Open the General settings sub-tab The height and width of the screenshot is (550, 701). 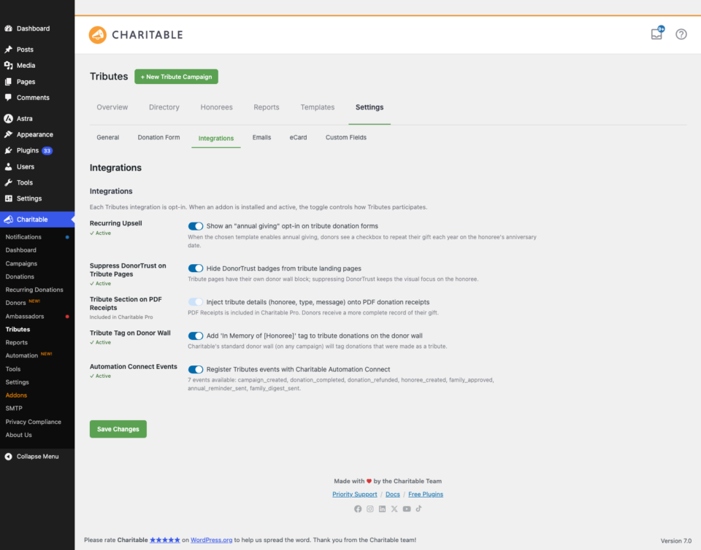click(108, 137)
